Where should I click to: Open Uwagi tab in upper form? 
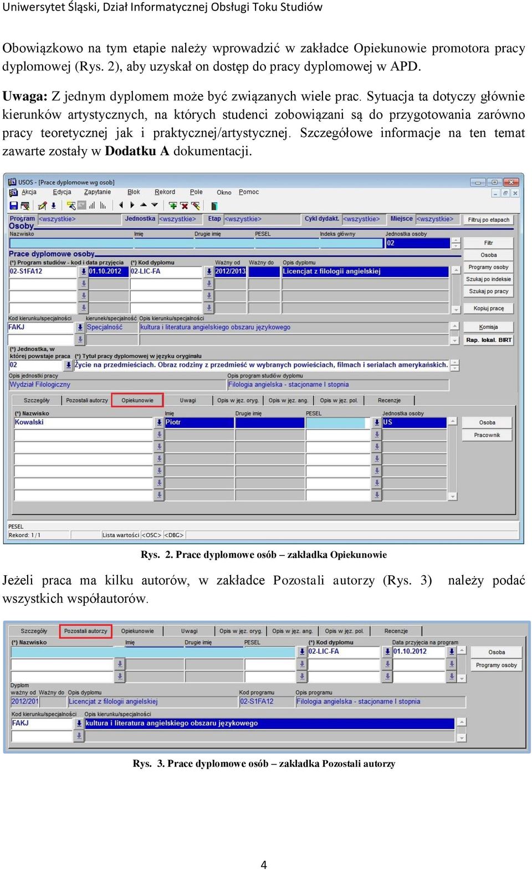188,400
